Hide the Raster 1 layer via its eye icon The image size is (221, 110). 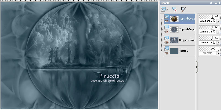[166, 53]
